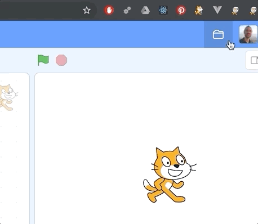
Task: Click the faded cat watermark in workspace
Action: click(x=7, y=97)
